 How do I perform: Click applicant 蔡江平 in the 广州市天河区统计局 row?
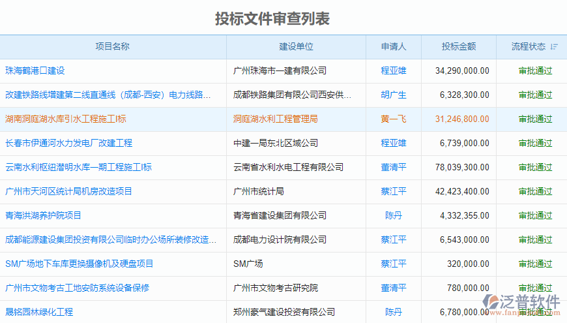(x=394, y=192)
